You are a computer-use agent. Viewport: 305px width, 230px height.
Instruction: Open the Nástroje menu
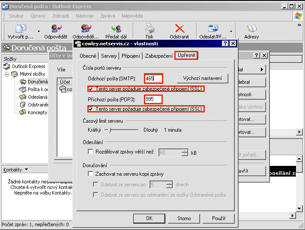point(85,16)
